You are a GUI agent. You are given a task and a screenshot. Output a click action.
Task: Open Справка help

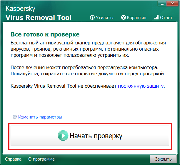(x=13, y=159)
